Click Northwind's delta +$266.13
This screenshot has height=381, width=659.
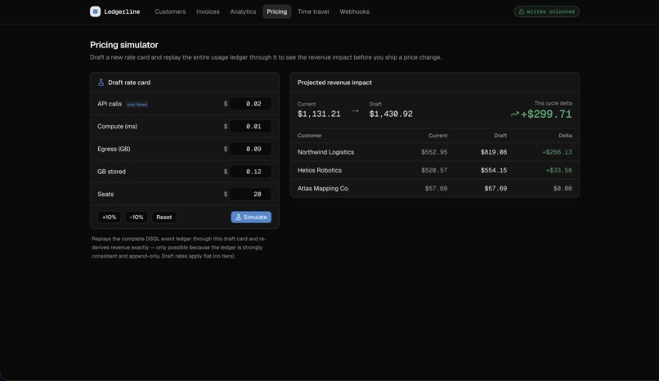[557, 152]
